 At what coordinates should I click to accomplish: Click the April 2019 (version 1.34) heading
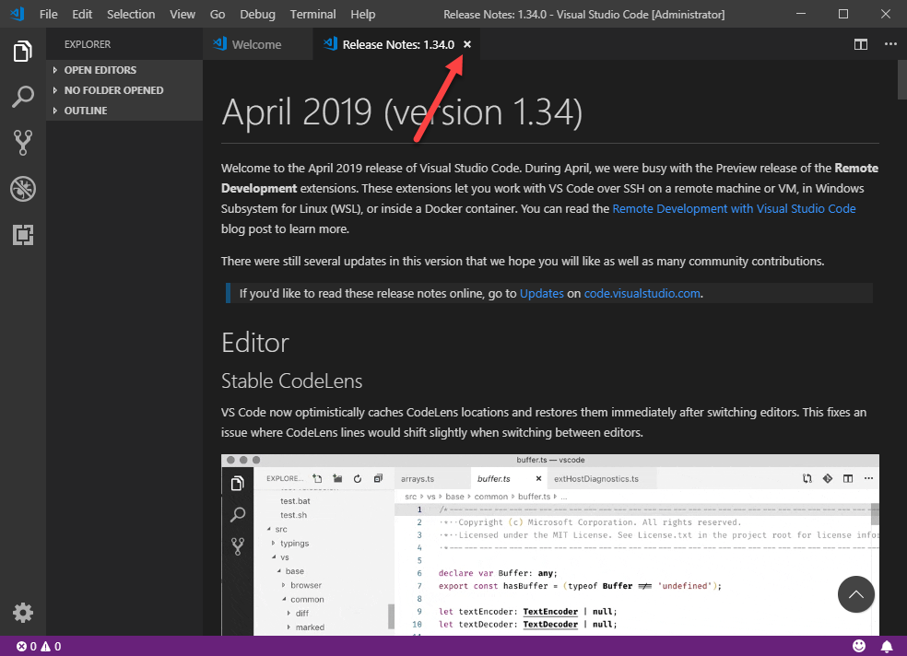tap(402, 111)
